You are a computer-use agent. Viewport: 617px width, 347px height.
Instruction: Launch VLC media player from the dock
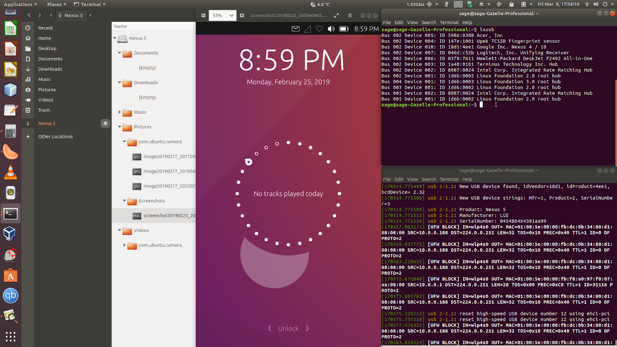click(x=10, y=172)
